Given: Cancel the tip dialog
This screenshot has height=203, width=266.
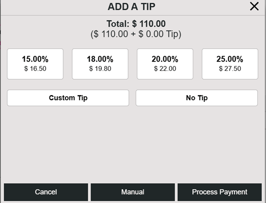Looking at the screenshot, I should point(46,192).
